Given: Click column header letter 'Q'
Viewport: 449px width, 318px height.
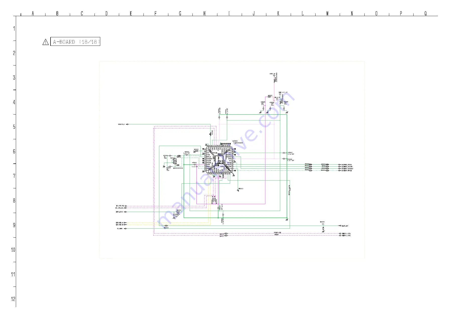Looking at the screenshot, I should 426,13.
